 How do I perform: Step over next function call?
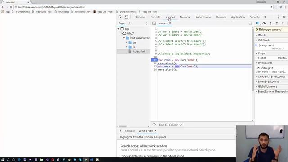[264, 23]
